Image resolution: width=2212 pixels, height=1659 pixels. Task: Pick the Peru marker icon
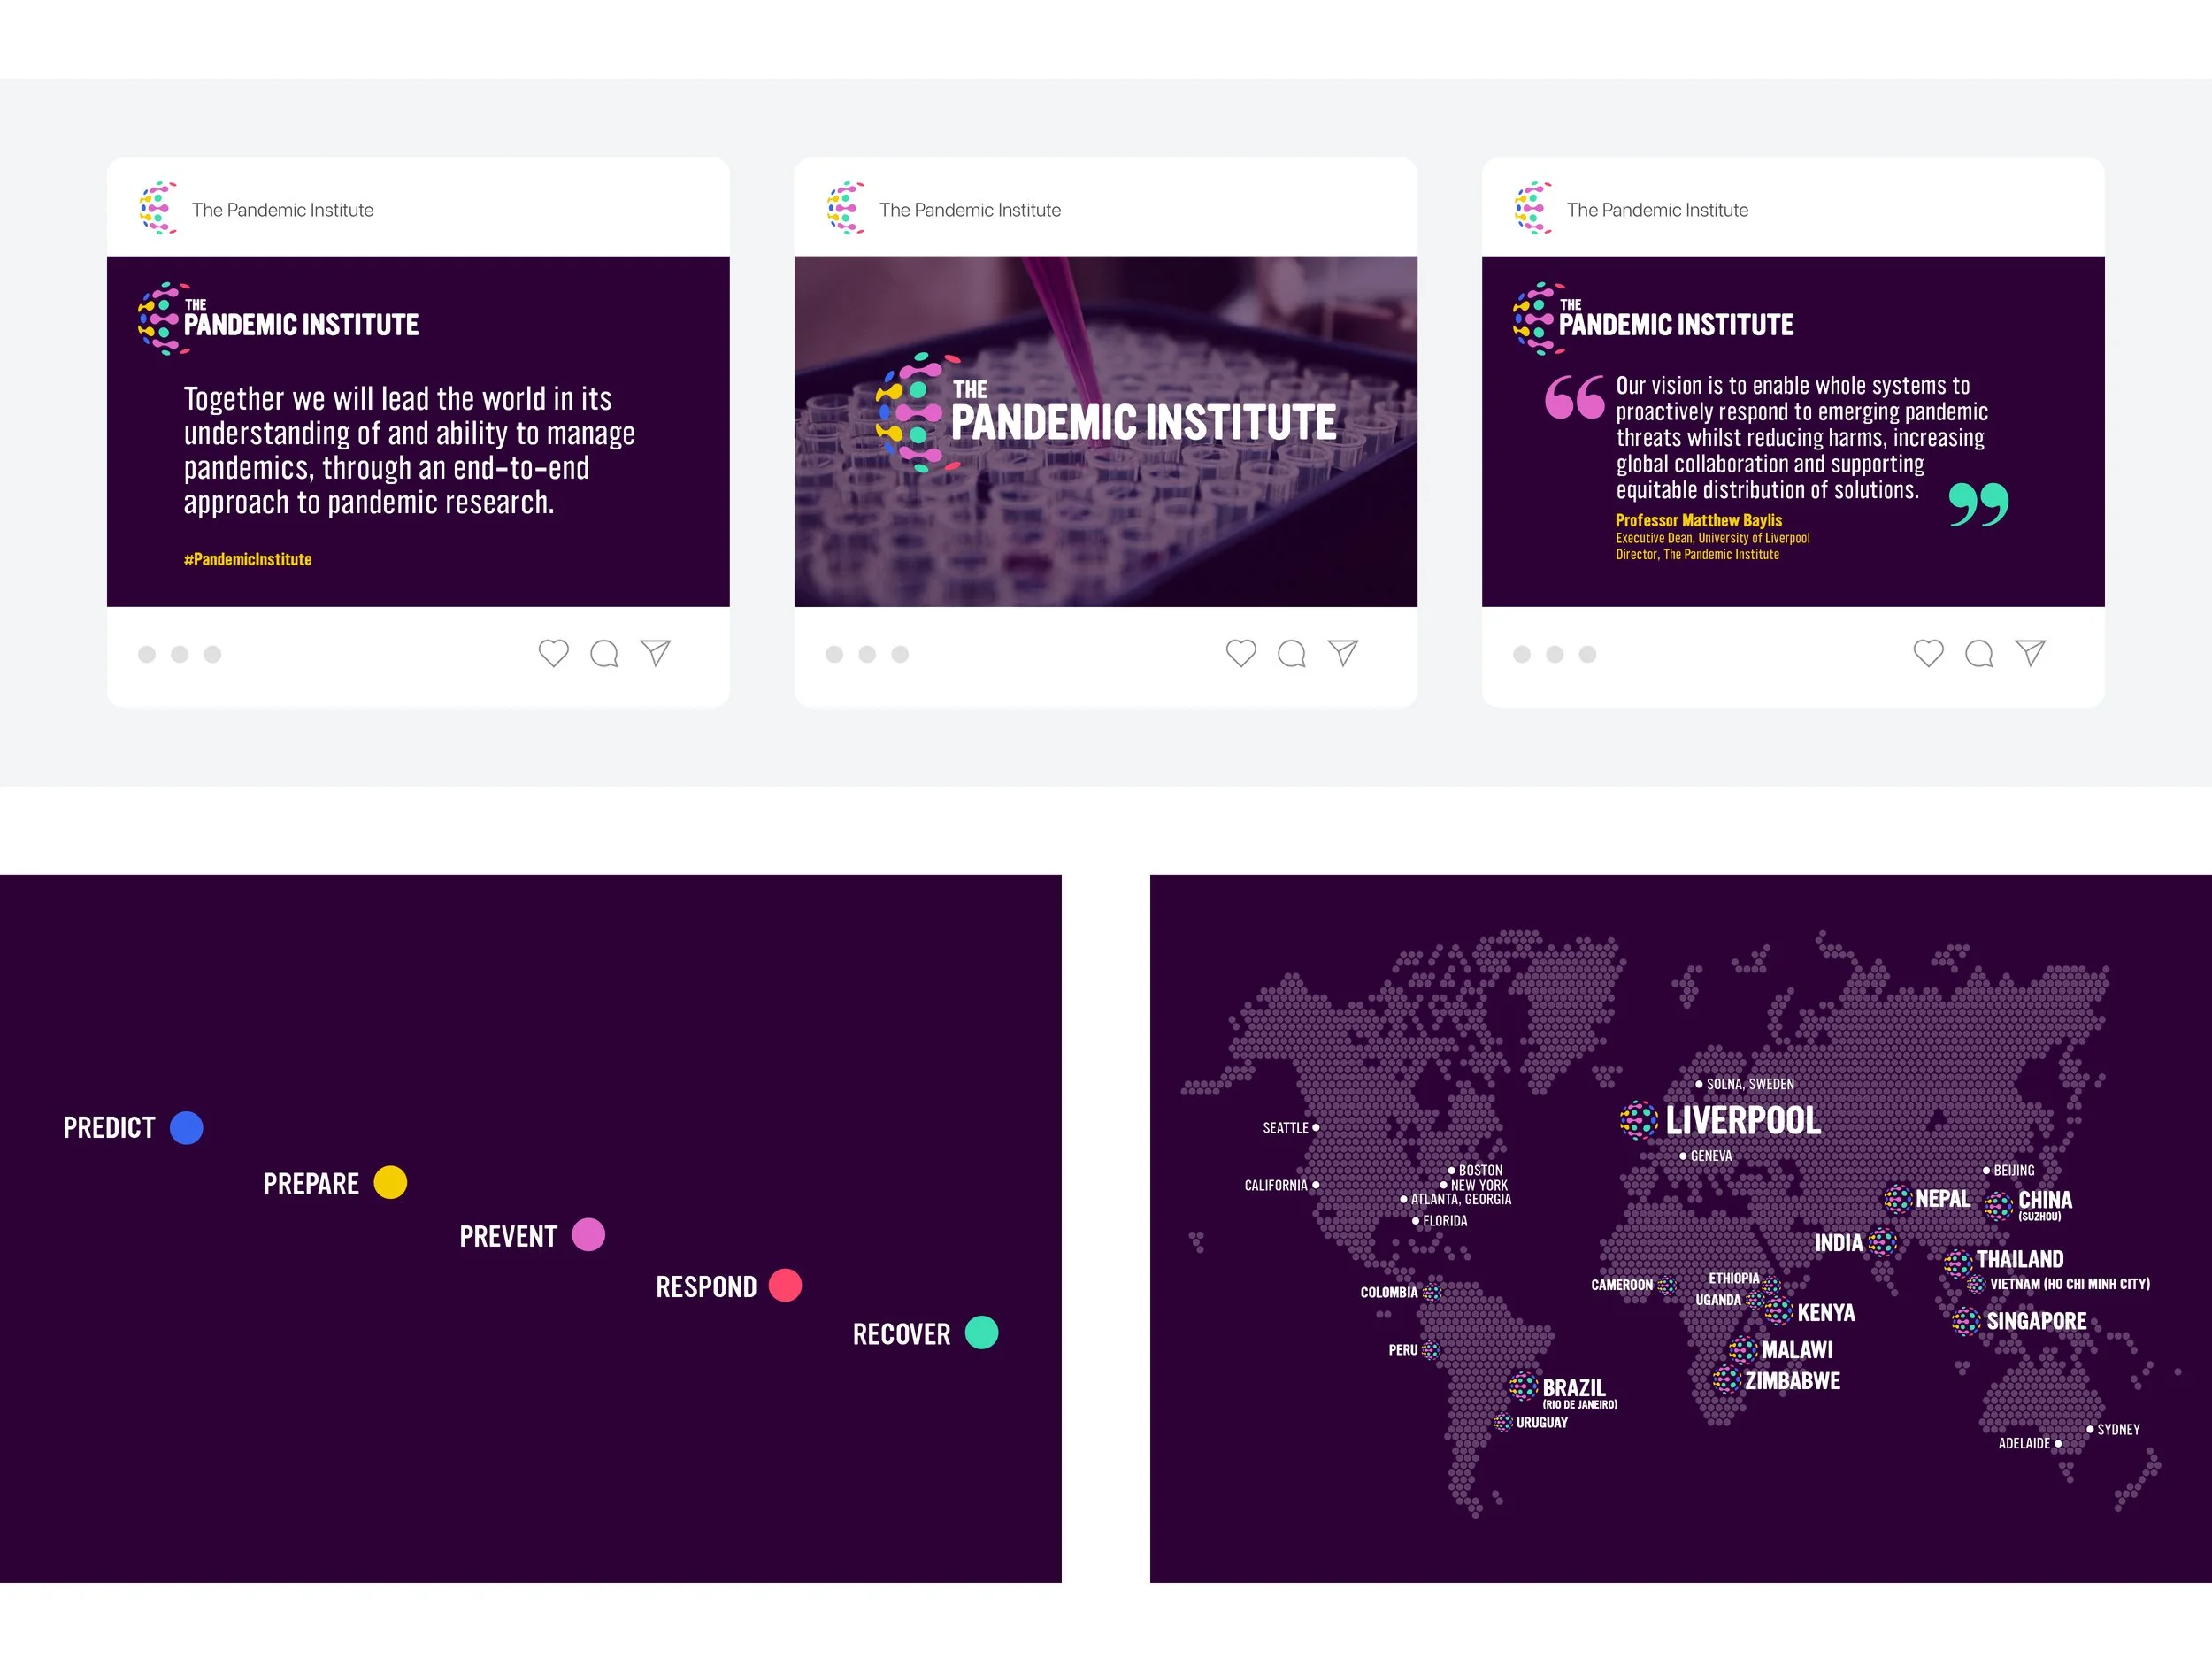1431,1350
